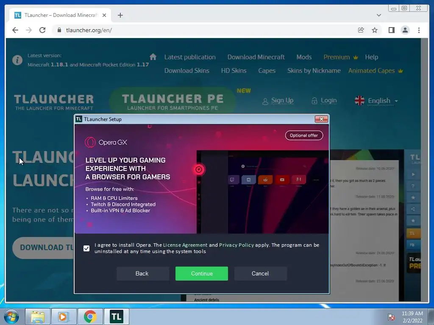The image size is (434, 325).
Task: Click the website home icon
Action: pyautogui.click(x=153, y=57)
